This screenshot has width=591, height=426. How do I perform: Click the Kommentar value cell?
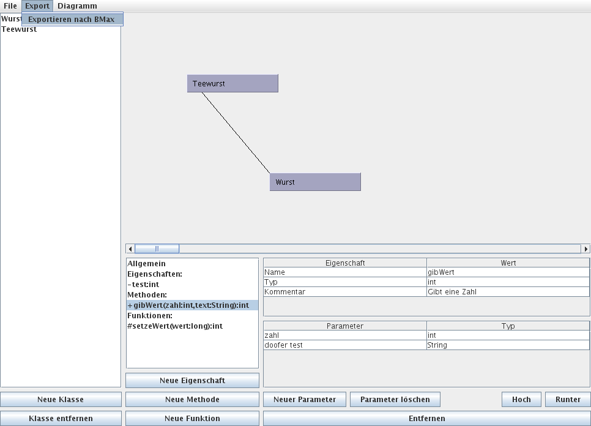(508, 292)
